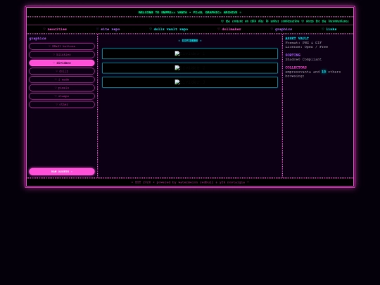Click the heart icon before graphics nav link

pyautogui.click(x=272, y=29)
